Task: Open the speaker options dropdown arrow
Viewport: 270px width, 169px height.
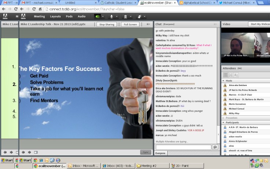Action: click(103, 17)
